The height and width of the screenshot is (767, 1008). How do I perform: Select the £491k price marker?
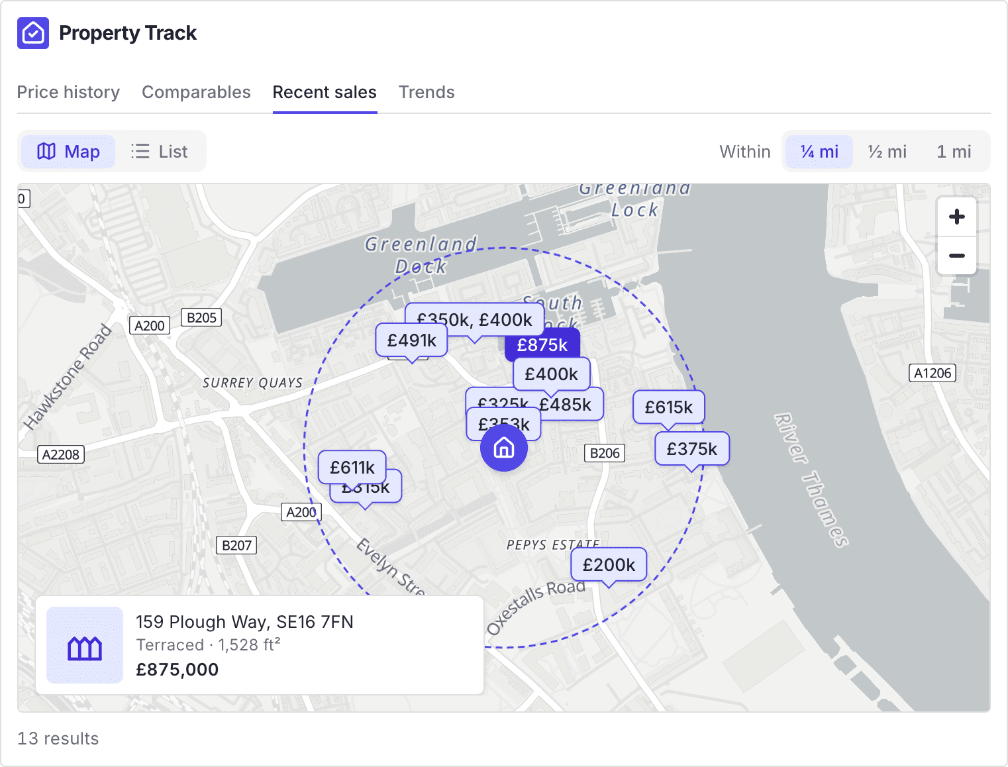coord(412,340)
